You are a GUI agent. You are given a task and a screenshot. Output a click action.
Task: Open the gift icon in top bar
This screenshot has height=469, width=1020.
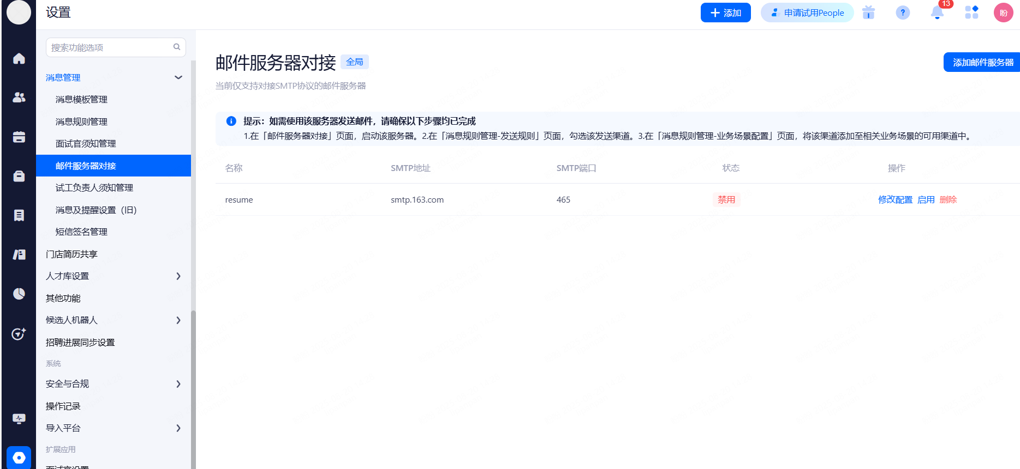pos(868,13)
